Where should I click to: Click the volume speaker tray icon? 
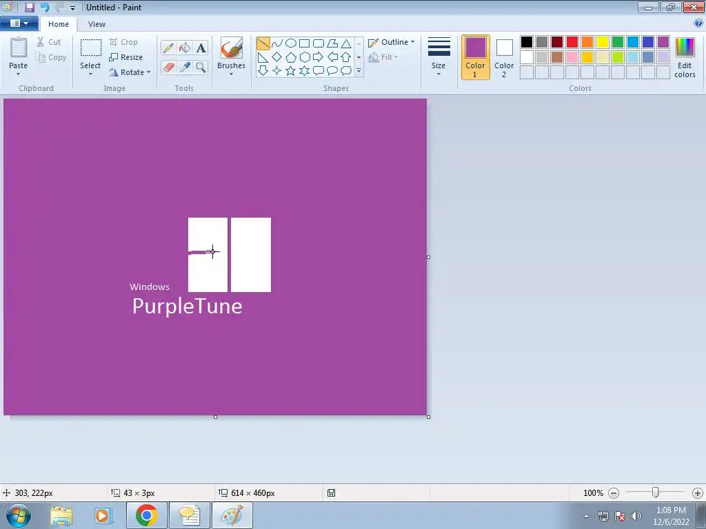coord(636,515)
